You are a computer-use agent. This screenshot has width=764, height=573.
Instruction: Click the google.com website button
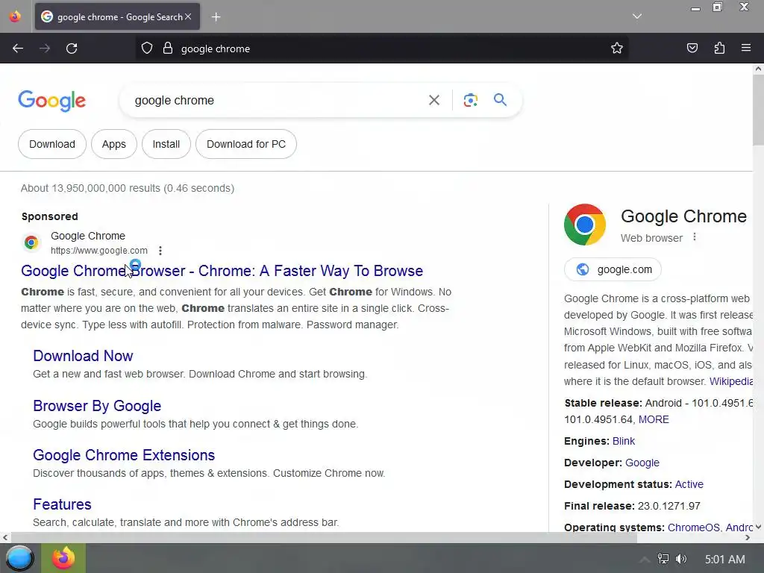tap(613, 269)
